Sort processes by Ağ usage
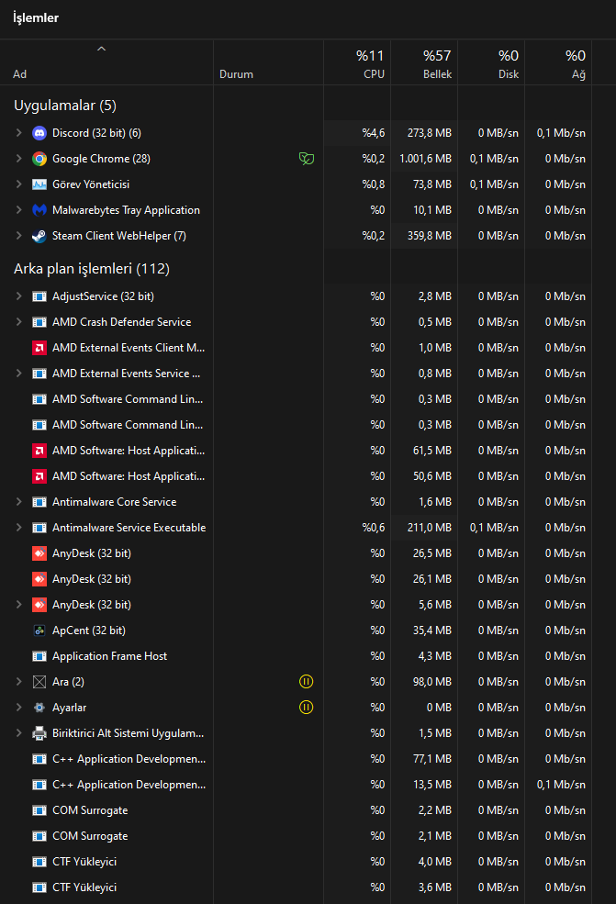The height and width of the screenshot is (904, 616). point(558,63)
